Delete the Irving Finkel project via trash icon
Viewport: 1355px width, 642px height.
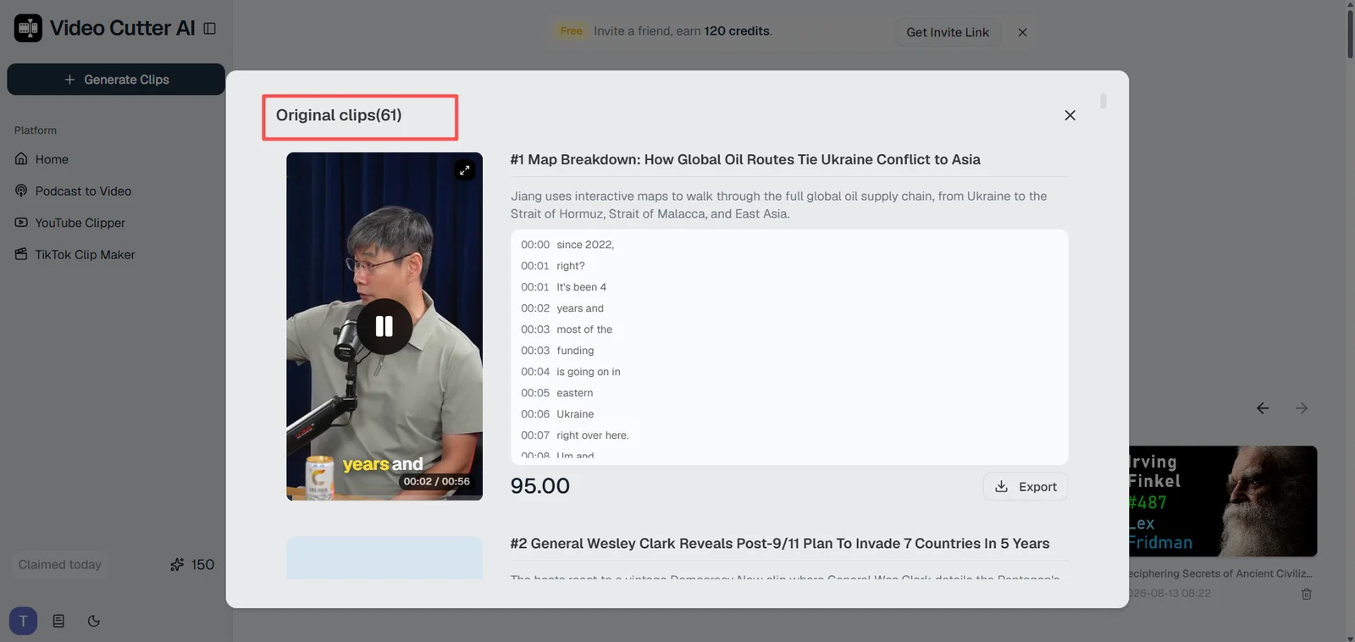point(1307,594)
